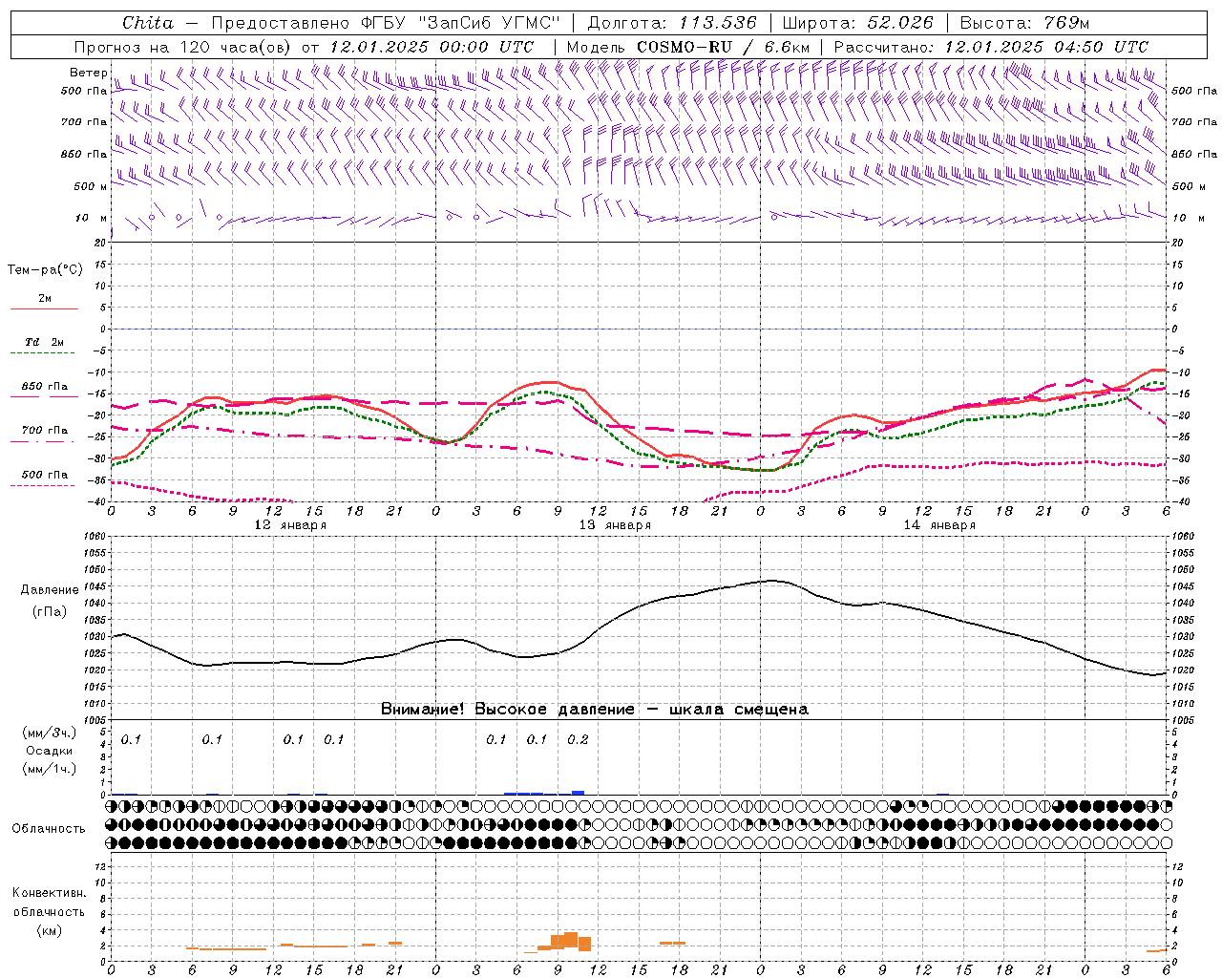Screen dimensions: 1222x978
Task: Click the (мм/3ч.) precipitation unit label
Action: click(x=50, y=733)
